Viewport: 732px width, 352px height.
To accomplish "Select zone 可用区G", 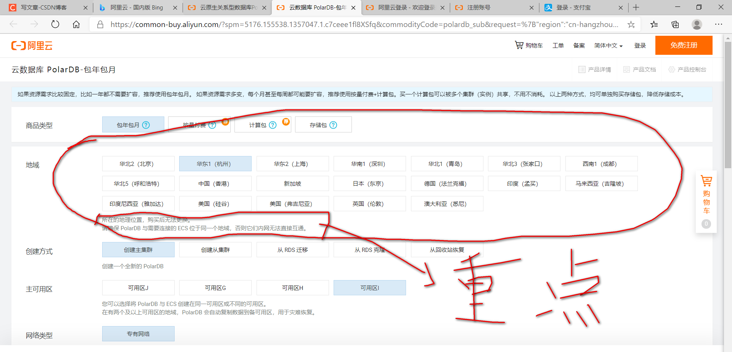I will coord(215,288).
